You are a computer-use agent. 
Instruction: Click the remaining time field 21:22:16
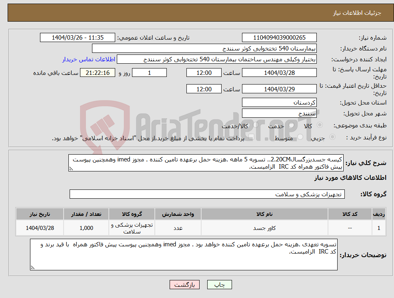(98, 73)
